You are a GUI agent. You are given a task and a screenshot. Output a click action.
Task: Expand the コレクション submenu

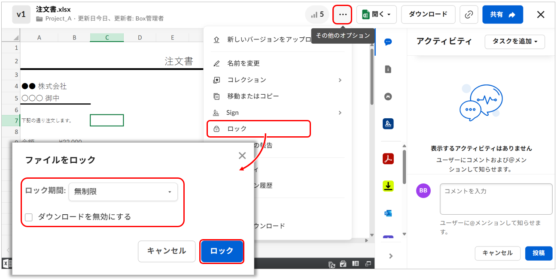click(278, 80)
